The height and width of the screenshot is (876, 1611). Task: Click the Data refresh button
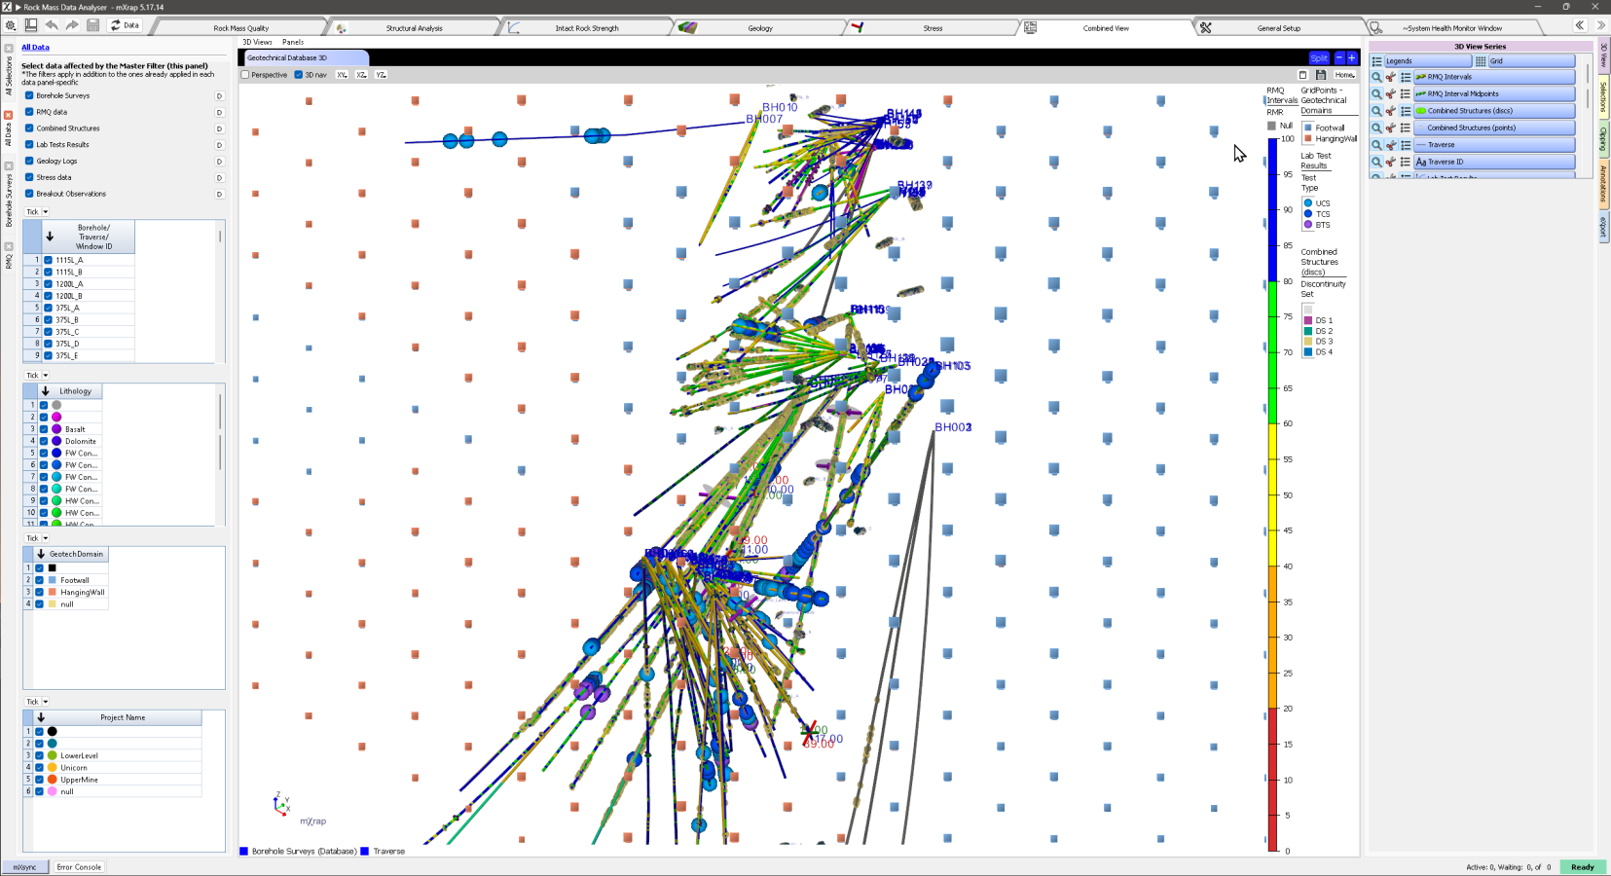[125, 25]
